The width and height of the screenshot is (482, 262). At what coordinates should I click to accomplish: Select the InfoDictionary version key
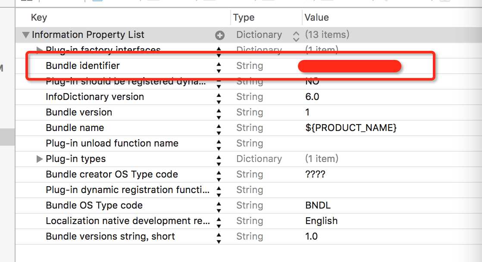point(95,97)
